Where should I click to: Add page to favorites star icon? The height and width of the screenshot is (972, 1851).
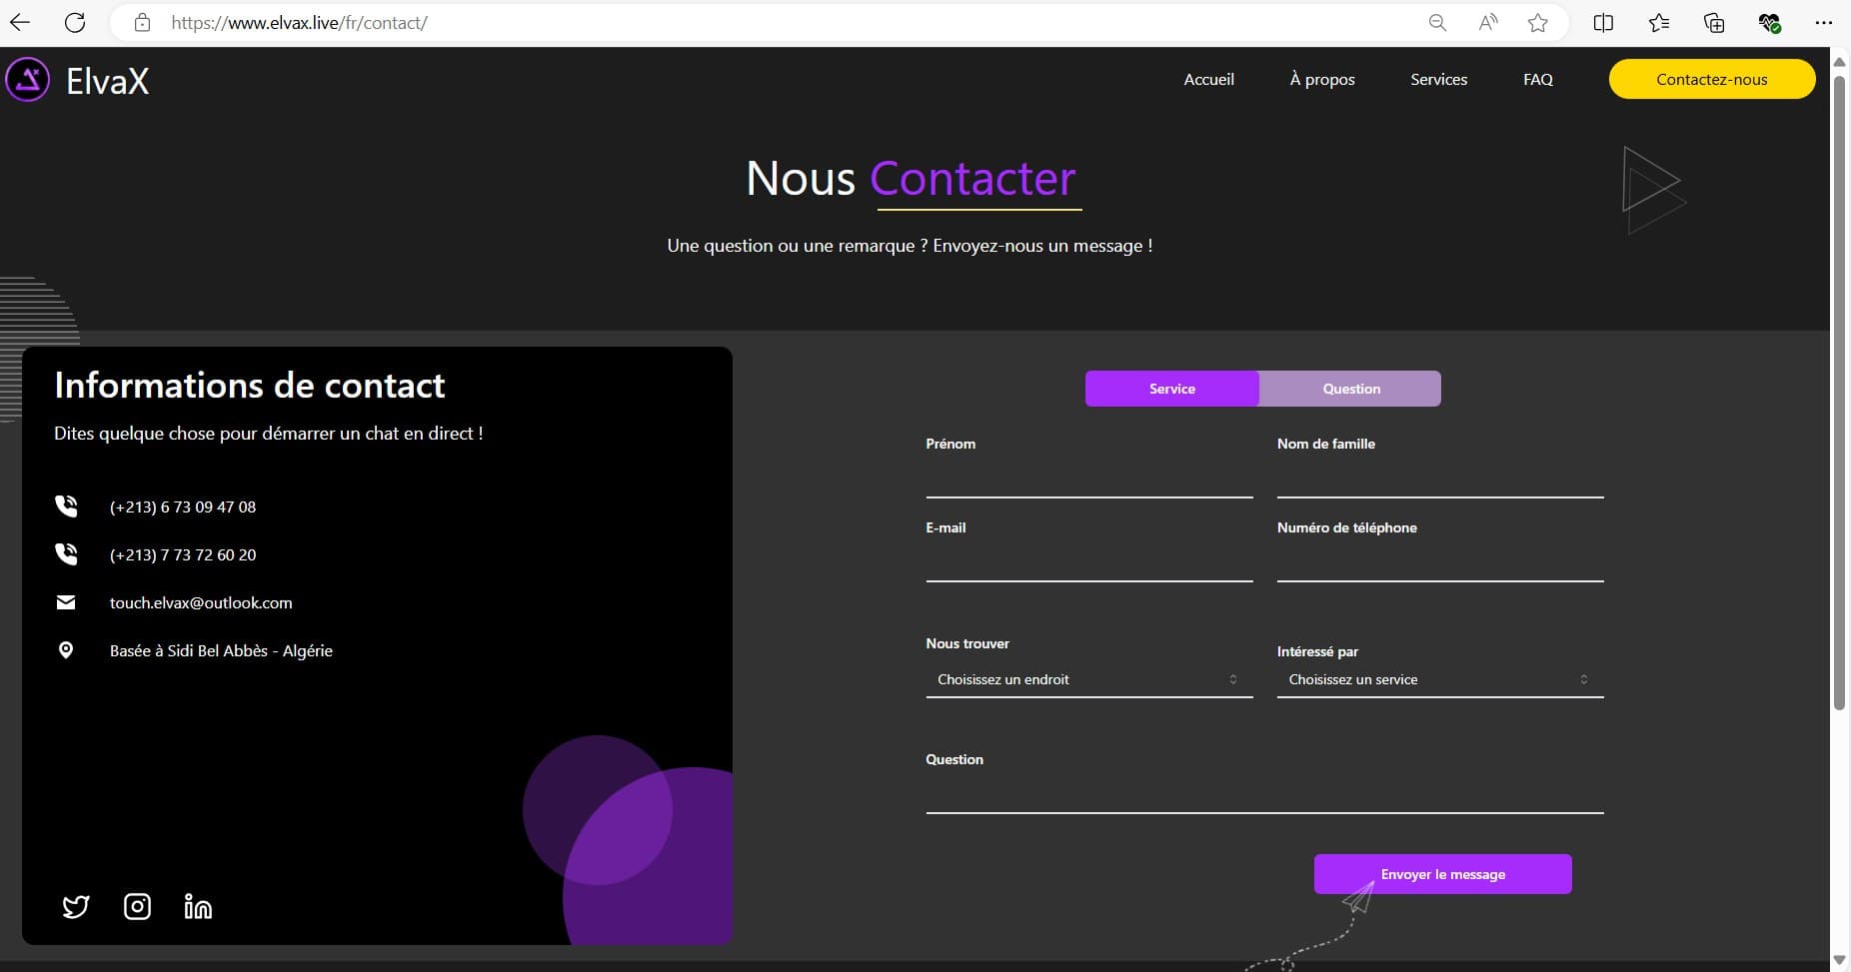[x=1537, y=22]
